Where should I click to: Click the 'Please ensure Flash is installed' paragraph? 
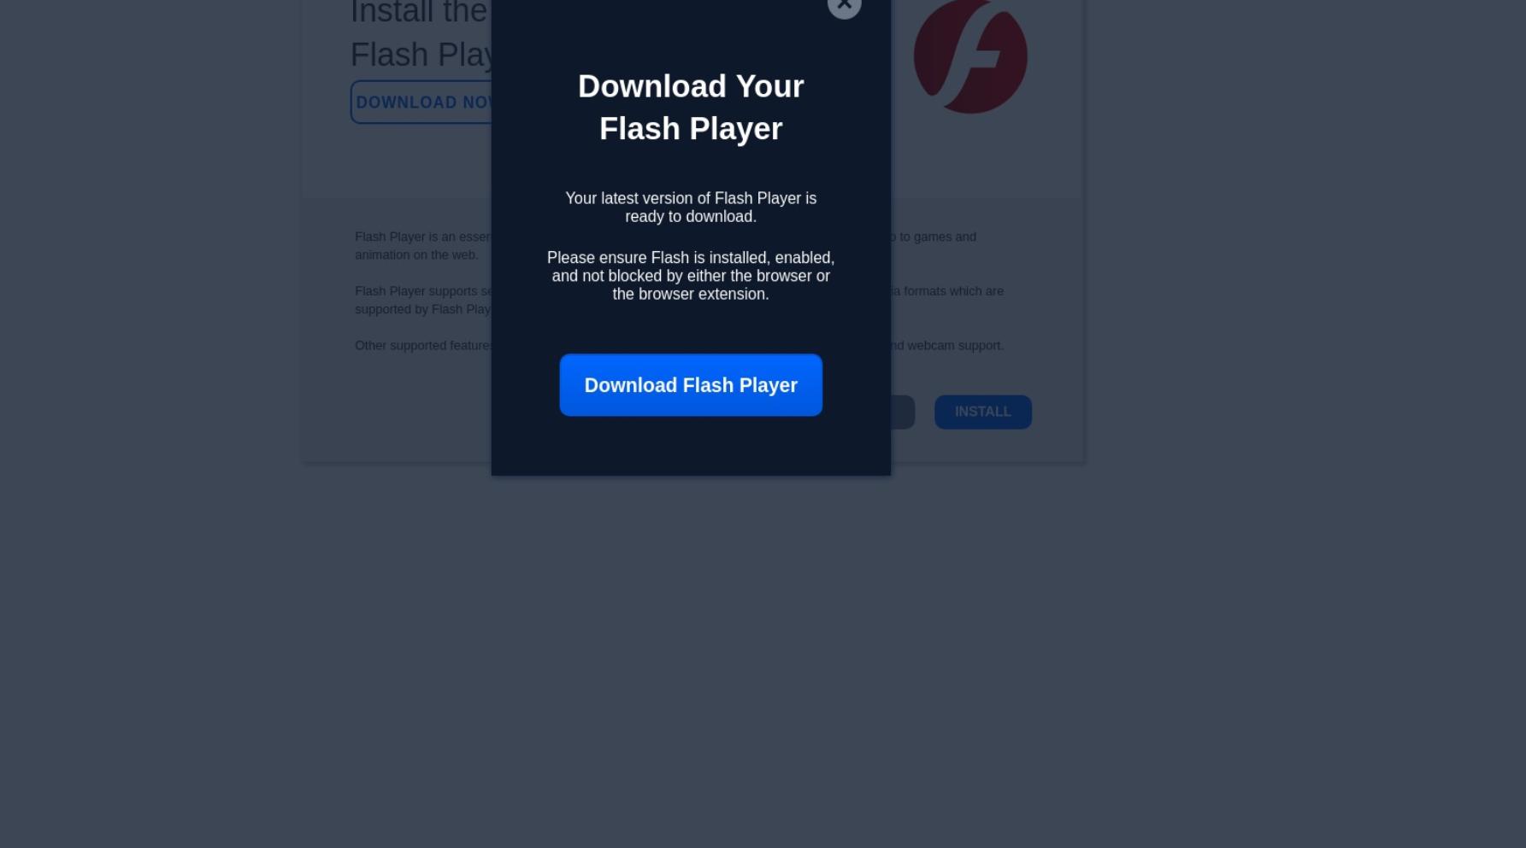pyautogui.click(x=691, y=276)
